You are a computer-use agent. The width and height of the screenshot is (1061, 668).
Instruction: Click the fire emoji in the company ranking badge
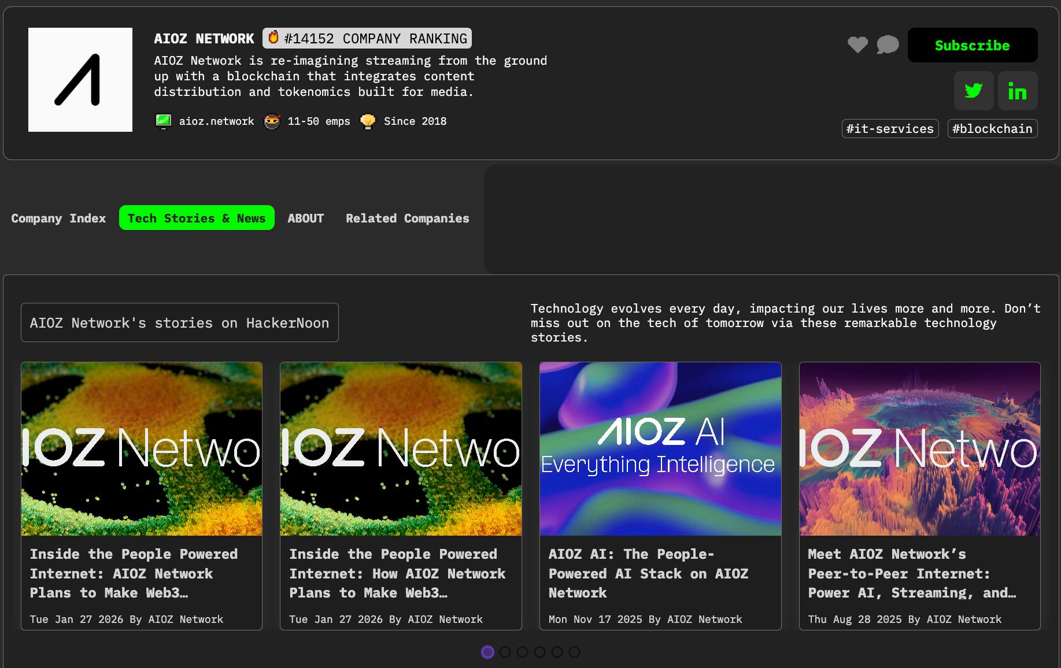272,38
